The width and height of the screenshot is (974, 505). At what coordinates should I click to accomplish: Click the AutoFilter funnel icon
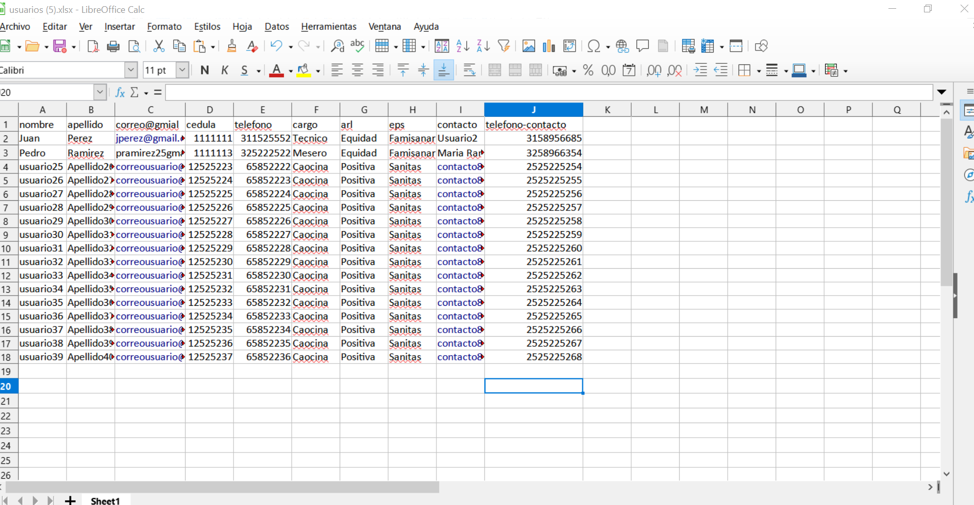(x=504, y=46)
